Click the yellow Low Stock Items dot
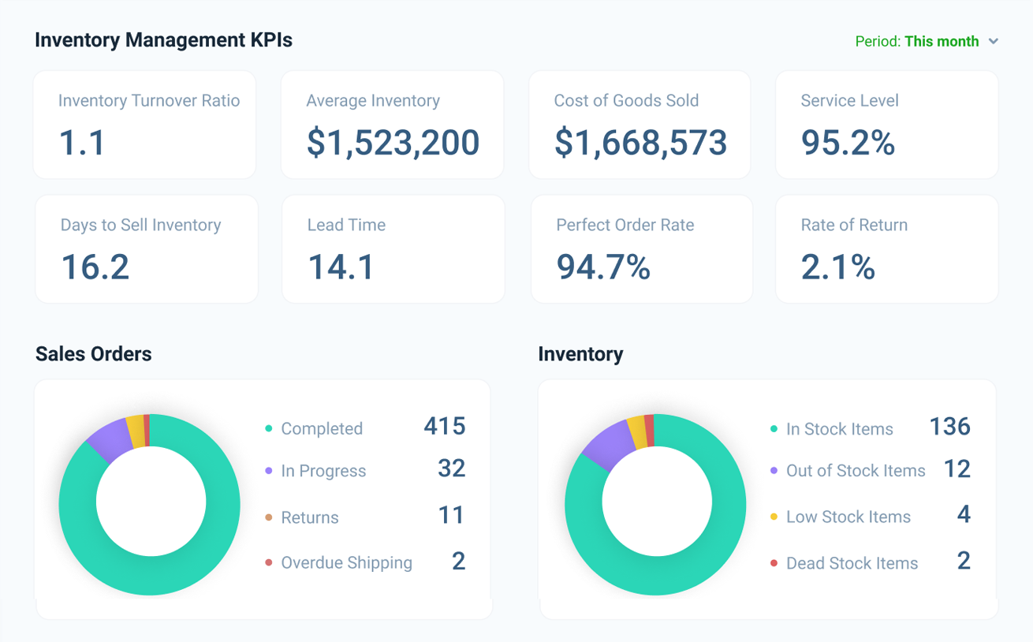The image size is (1033, 642). 774,517
